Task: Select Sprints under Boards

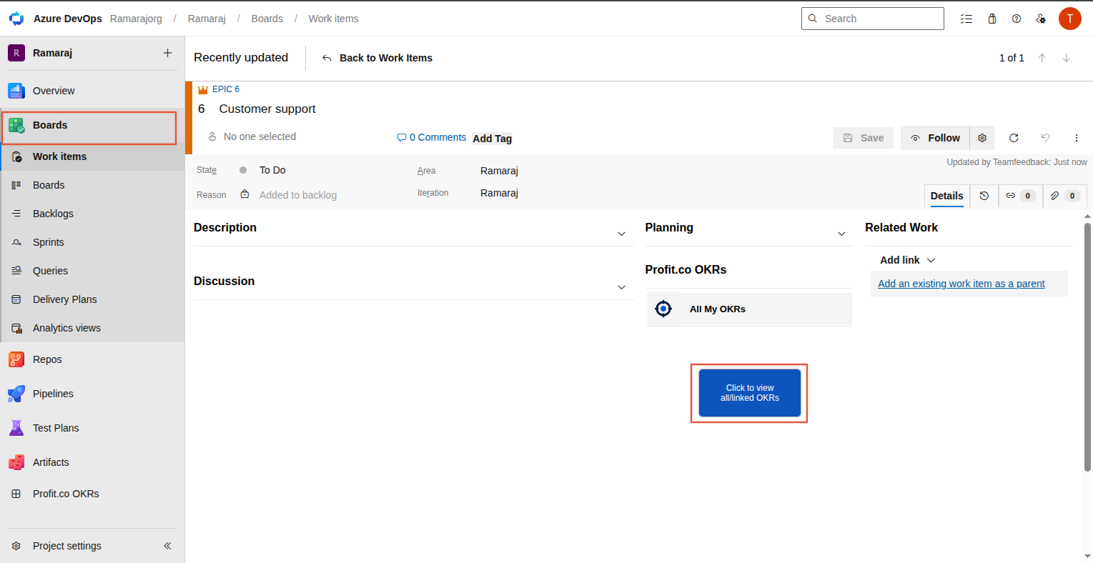Action: [92, 242]
